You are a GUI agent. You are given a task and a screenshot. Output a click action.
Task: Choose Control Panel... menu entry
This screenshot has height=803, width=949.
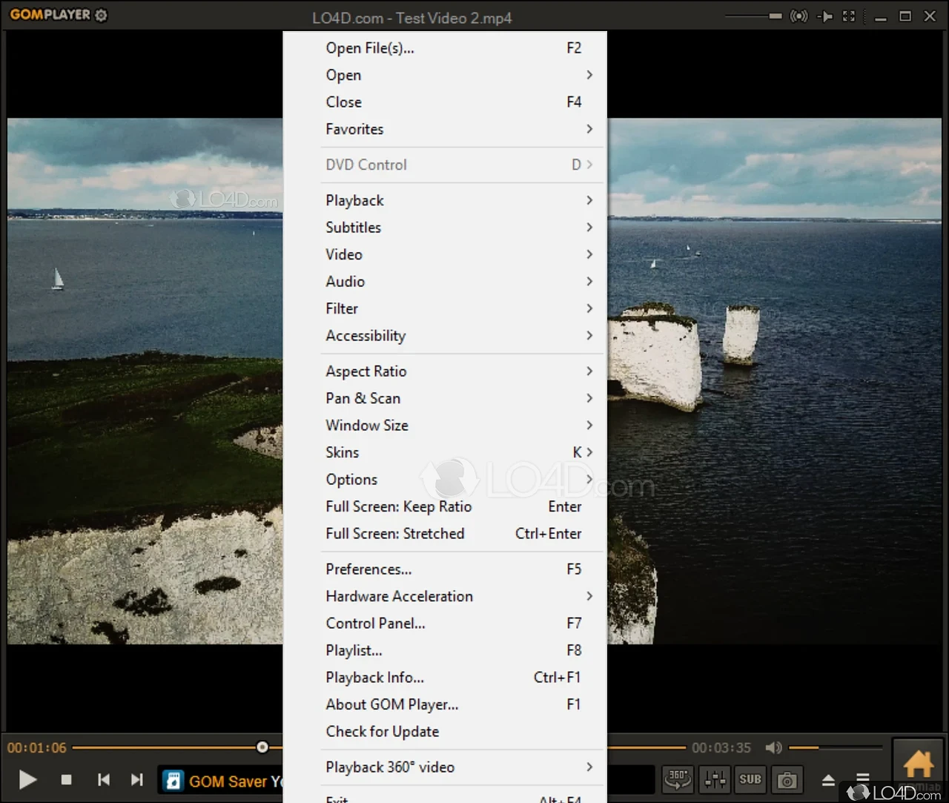445,623
